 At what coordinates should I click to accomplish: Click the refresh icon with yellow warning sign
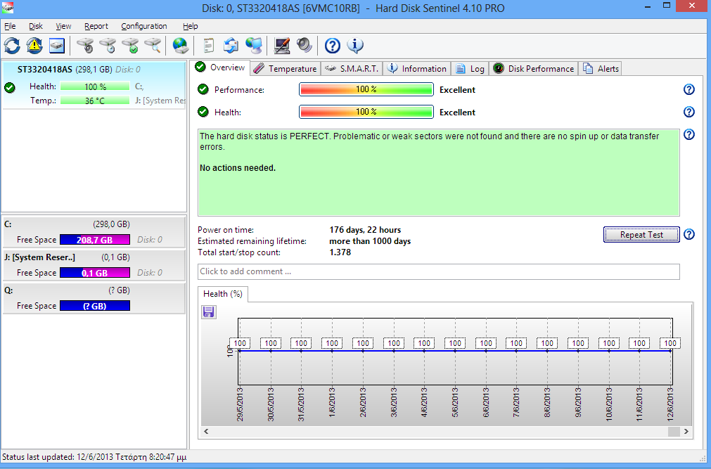[x=34, y=46]
